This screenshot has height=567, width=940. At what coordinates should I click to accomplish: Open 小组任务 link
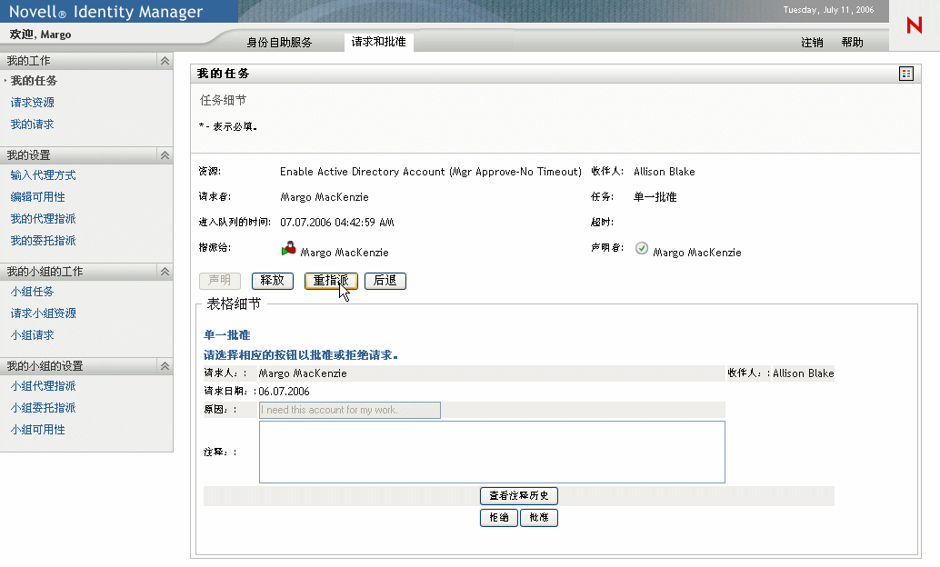click(33, 292)
